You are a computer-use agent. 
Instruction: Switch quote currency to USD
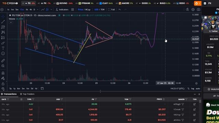(x=96, y=10)
